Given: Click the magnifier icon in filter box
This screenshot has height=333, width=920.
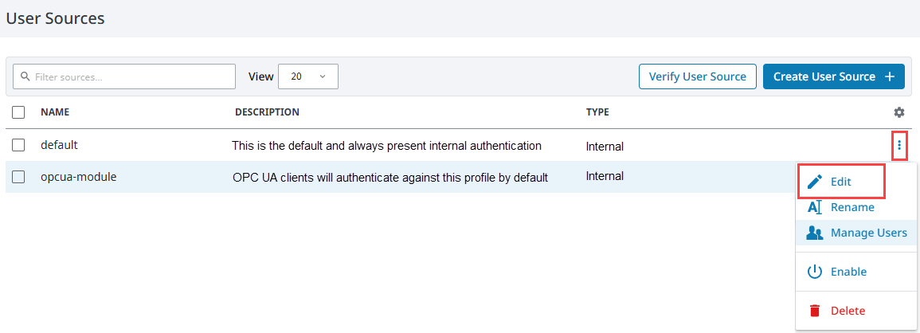Looking at the screenshot, I should 25,76.
